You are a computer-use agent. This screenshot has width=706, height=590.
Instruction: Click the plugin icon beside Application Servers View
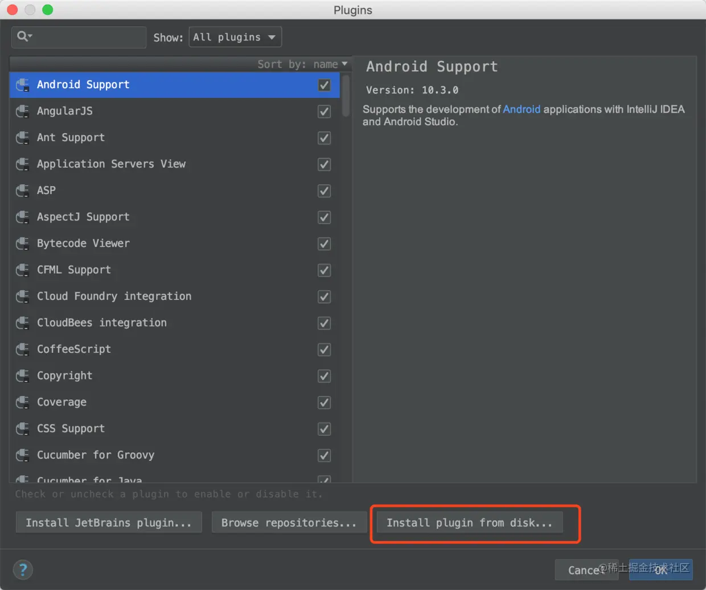click(23, 164)
